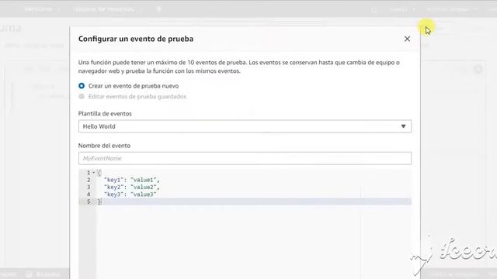The width and height of the screenshot is (497, 279).
Task: Click the "key3": "value3" line in editor
Action: [130, 195]
